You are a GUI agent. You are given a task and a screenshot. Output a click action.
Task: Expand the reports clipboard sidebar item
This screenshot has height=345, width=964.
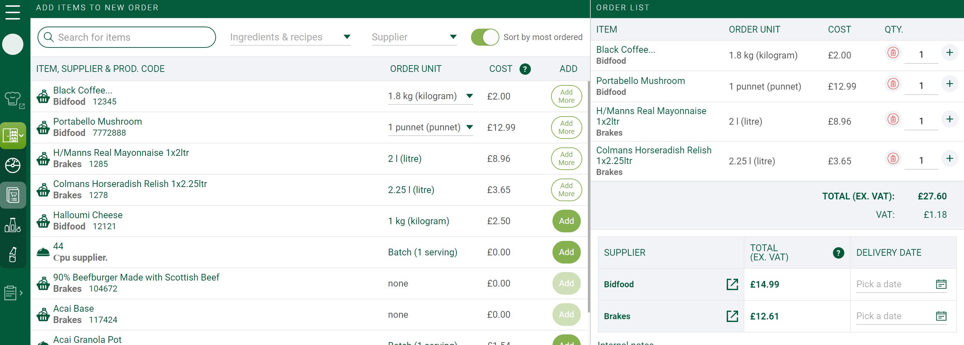[13, 293]
